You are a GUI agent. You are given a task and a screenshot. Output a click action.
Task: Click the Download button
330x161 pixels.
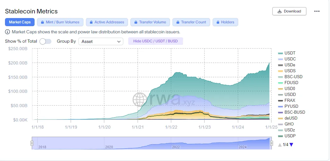pyautogui.click(x=289, y=11)
